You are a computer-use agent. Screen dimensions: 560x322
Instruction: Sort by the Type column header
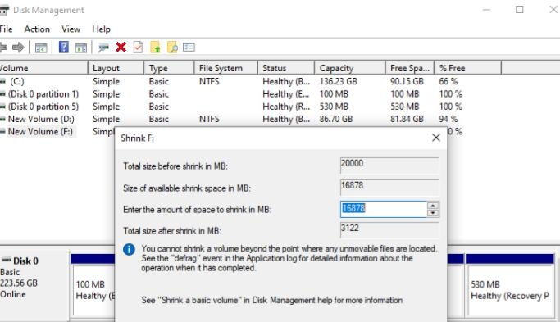coord(169,68)
